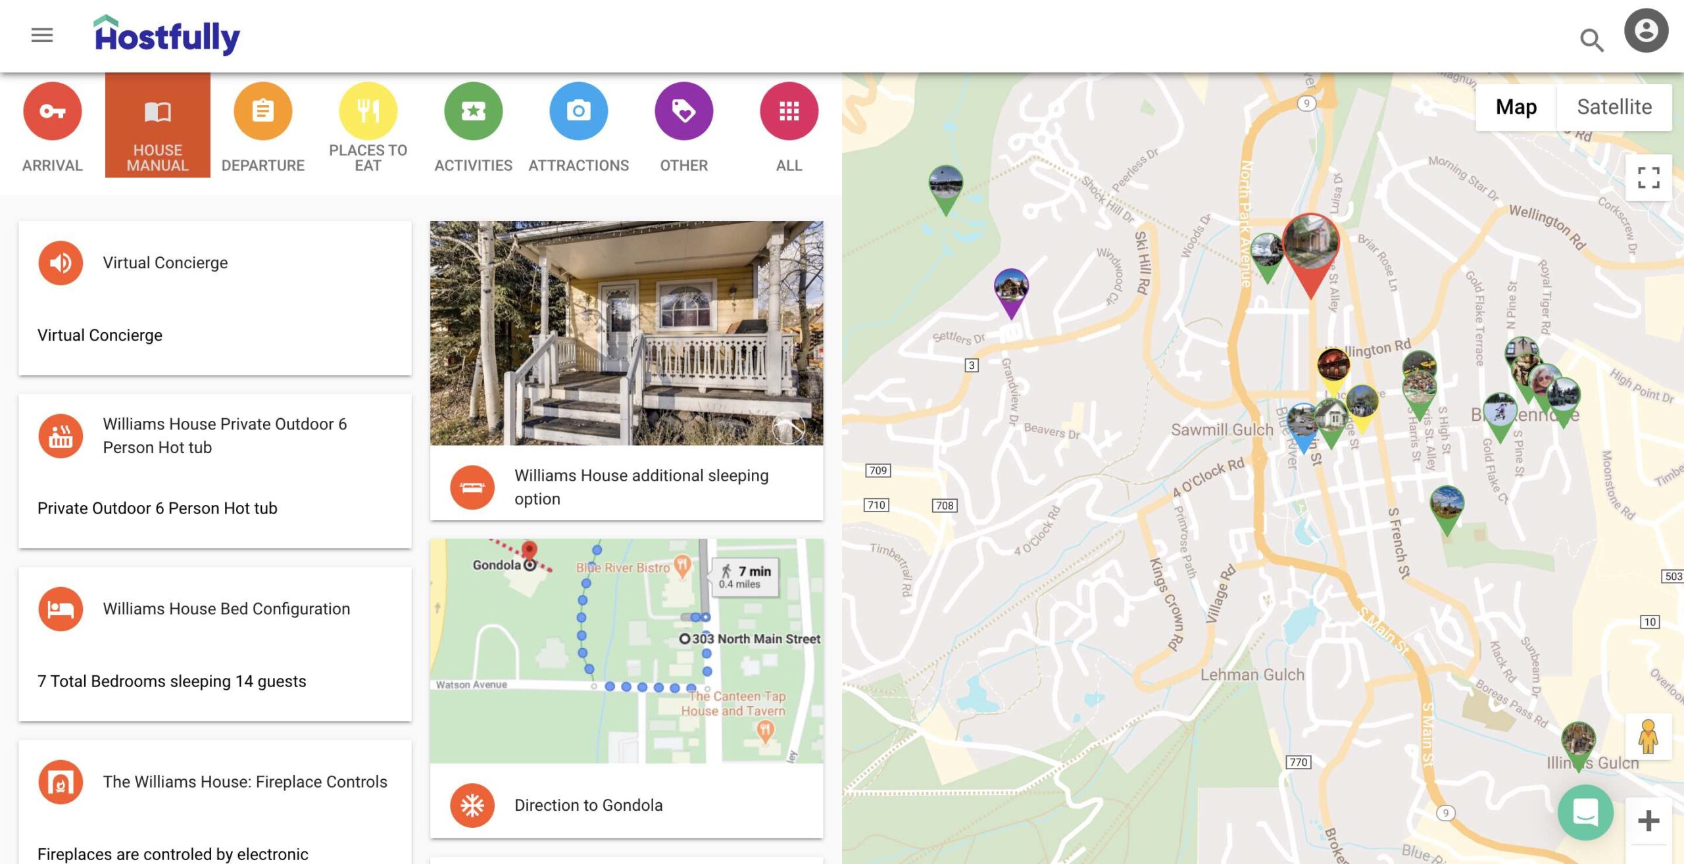Click the user profile account icon
The width and height of the screenshot is (1684, 864).
click(x=1645, y=30)
